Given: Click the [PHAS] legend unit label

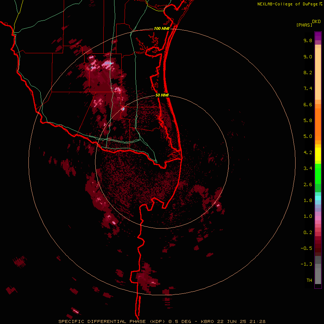Looking at the screenshot, I should [304, 25].
